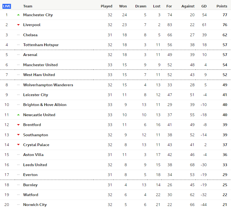Click the GD column header
This screenshot has width=231, height=209.
[x=204, y=6]
